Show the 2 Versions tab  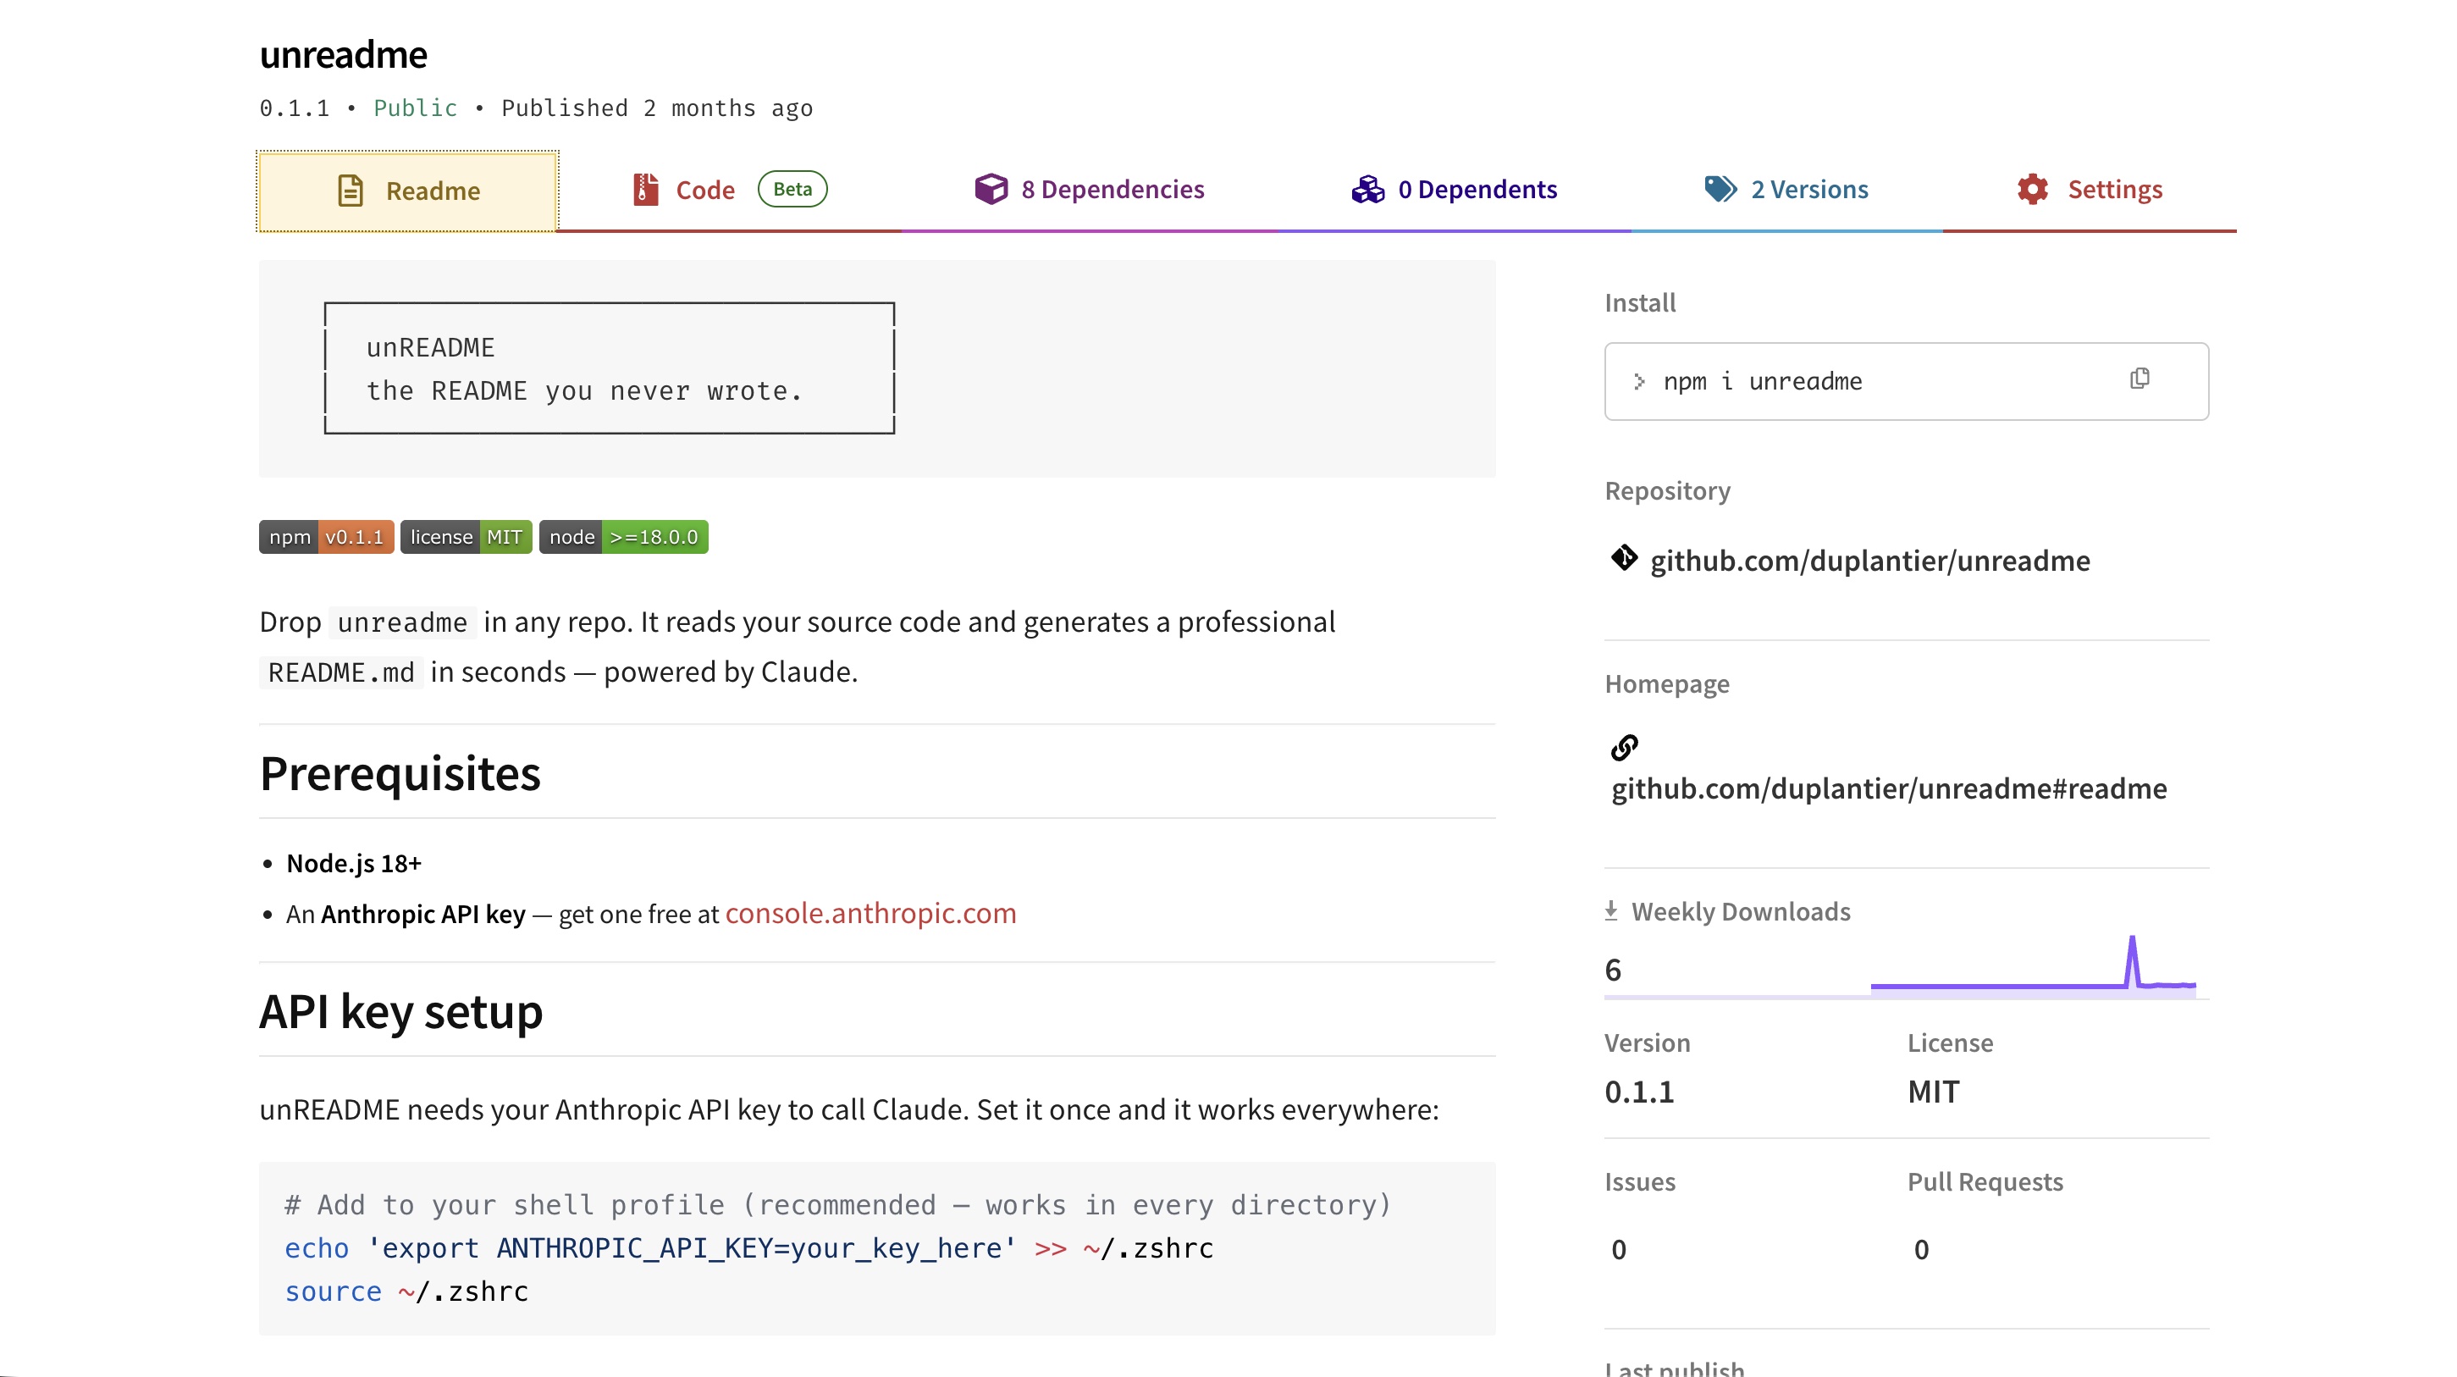1786,189
